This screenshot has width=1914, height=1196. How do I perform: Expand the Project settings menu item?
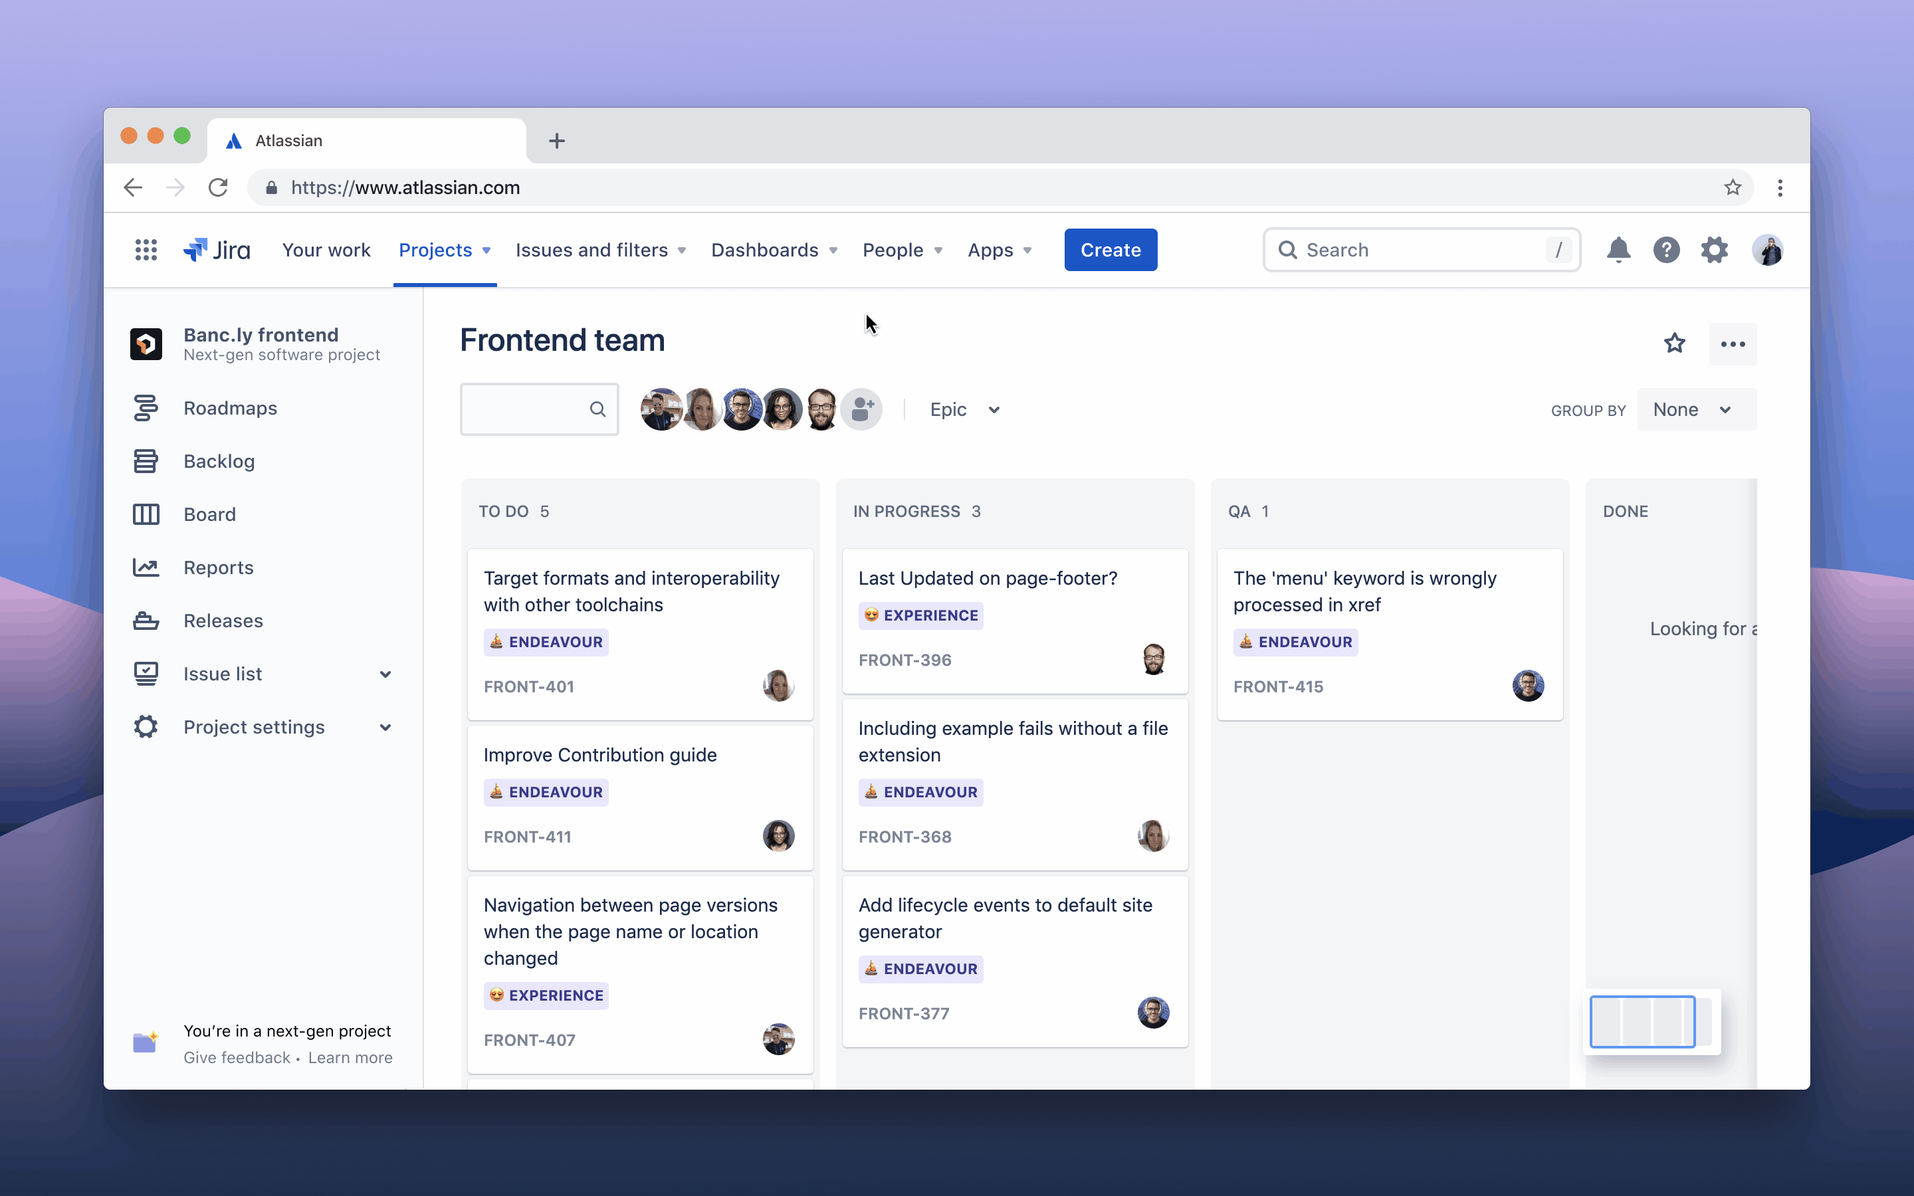(x=384, y=726)
